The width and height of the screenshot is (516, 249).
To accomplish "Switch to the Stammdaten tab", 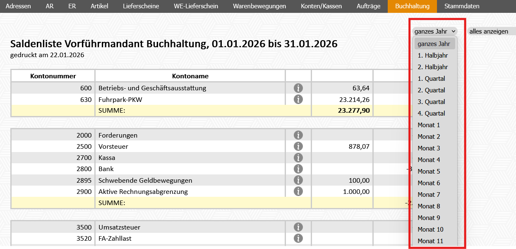I will click(x=462, y=6).
